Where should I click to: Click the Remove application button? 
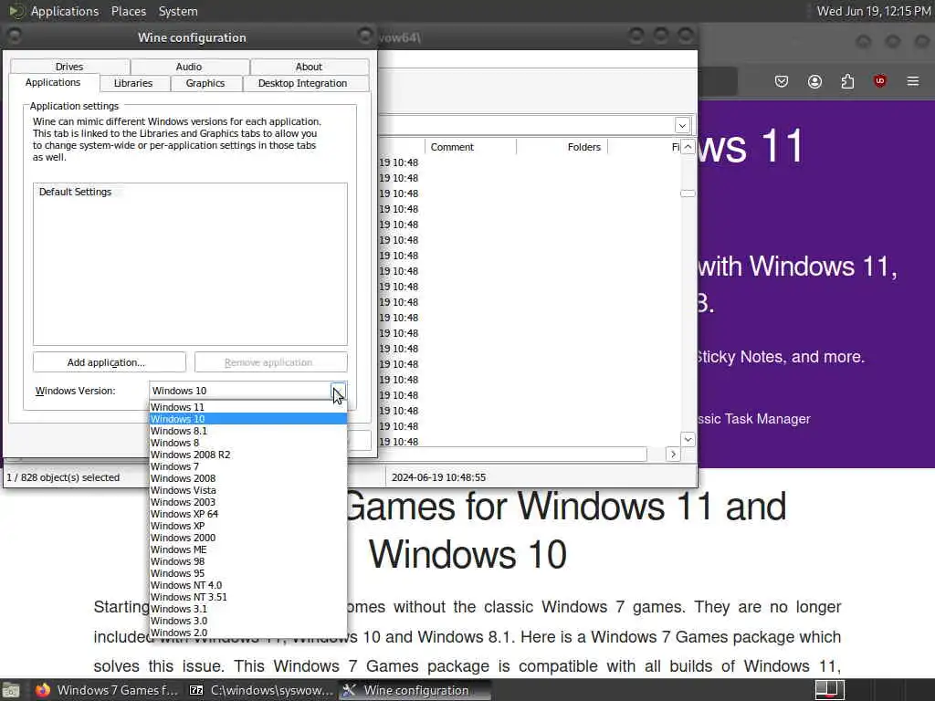tap(270, 361)
